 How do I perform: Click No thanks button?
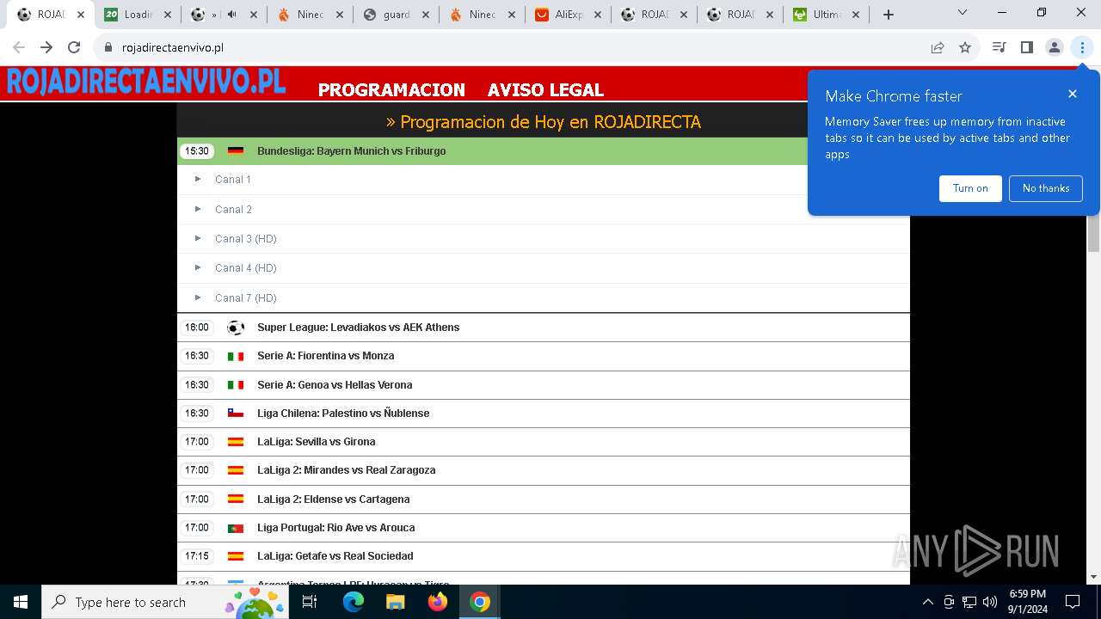[x=1046, y=188]
